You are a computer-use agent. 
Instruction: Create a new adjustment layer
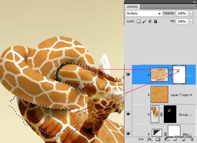tap(166, 139)
